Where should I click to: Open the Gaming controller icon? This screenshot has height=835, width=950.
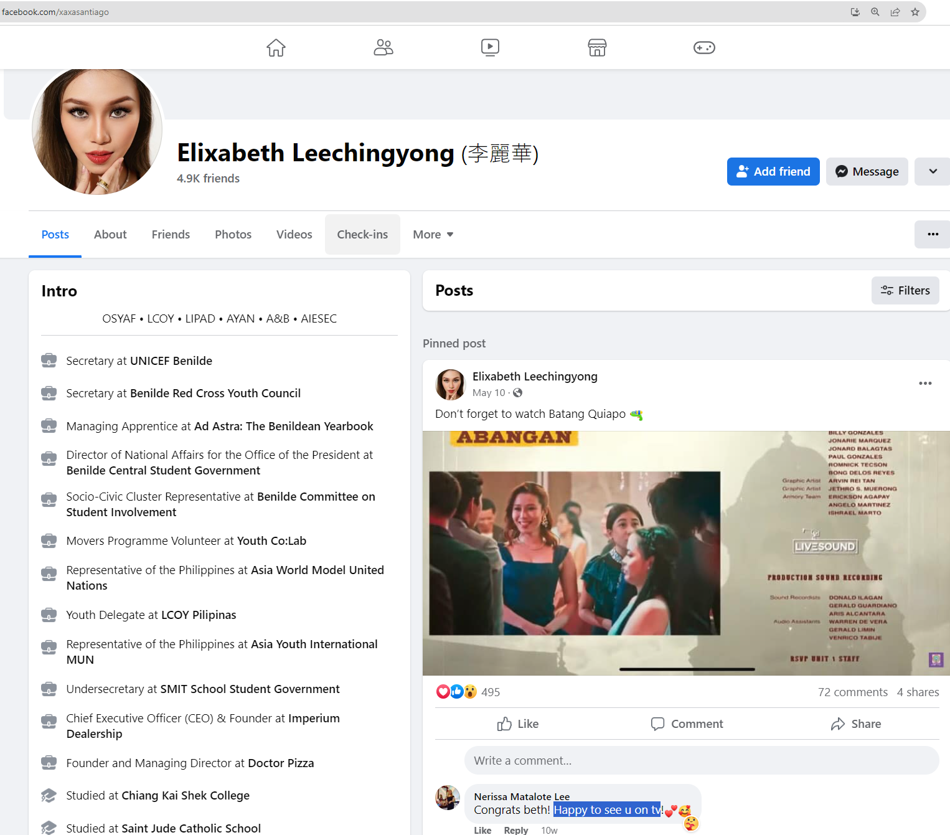(x=704, y=47)
